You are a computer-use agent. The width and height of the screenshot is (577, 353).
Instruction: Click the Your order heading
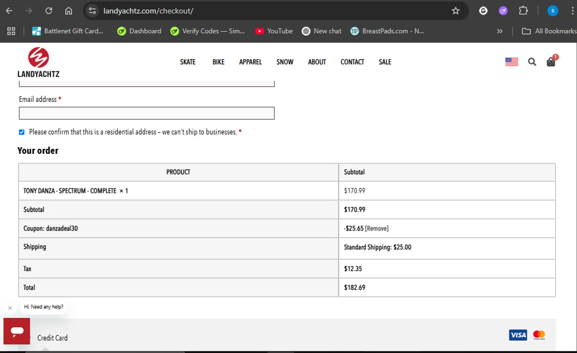pos(38,151)
